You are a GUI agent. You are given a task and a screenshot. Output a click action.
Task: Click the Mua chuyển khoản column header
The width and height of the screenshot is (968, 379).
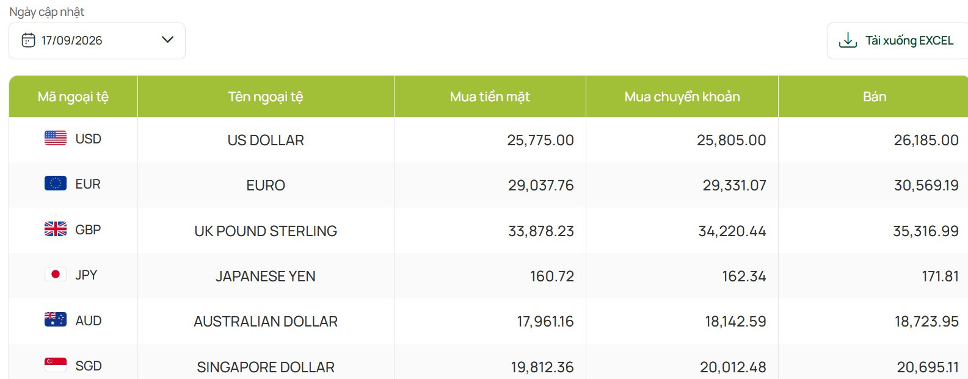coord(682,96)
